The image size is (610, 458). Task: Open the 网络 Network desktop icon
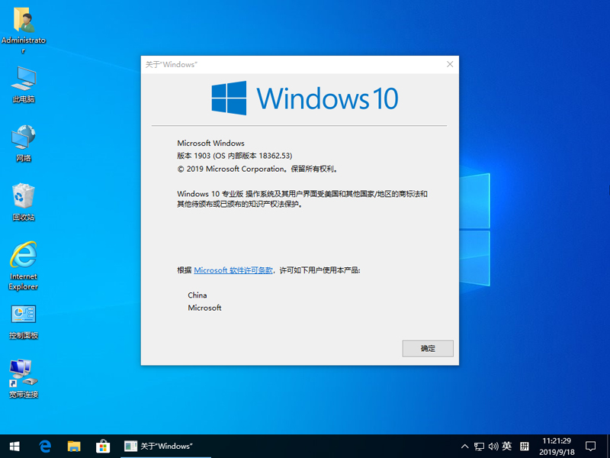click(24, 139)
